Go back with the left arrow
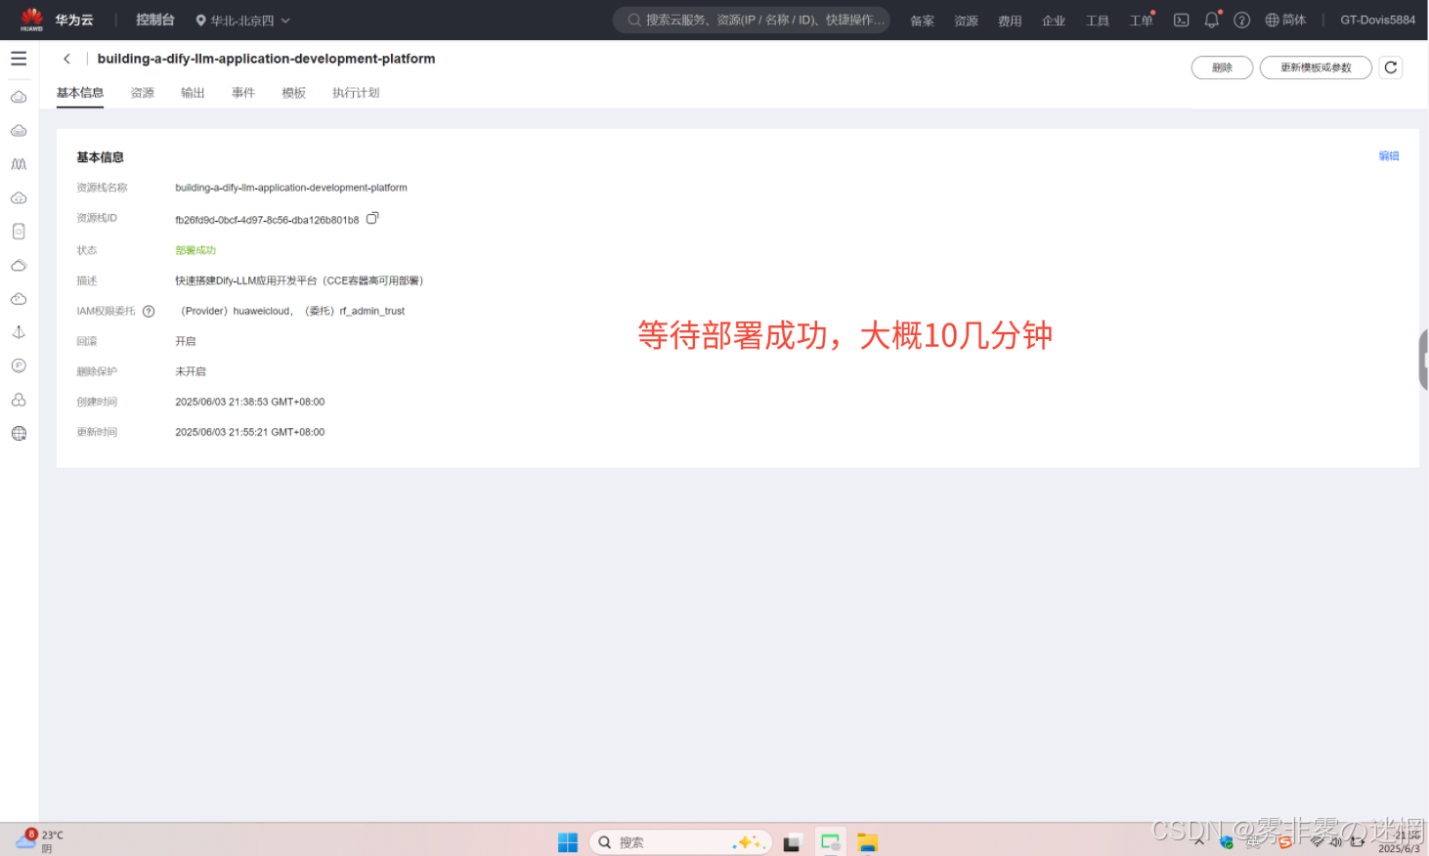Image resolution: width=1429 pixels, height=856 pixels. (x=66, y=59)
